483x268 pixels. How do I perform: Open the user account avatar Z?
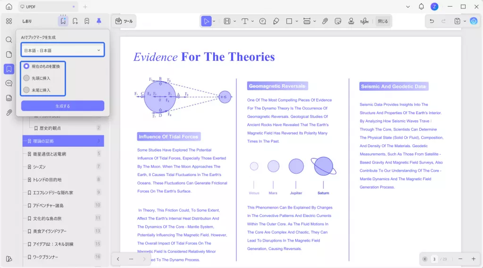point(434,7)
